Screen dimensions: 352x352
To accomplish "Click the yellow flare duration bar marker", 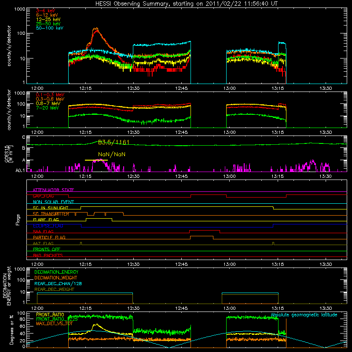I will click(96, 160).
